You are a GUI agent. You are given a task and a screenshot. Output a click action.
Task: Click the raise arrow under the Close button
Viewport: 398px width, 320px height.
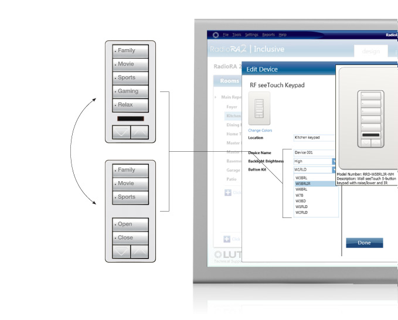pos(140,251)
